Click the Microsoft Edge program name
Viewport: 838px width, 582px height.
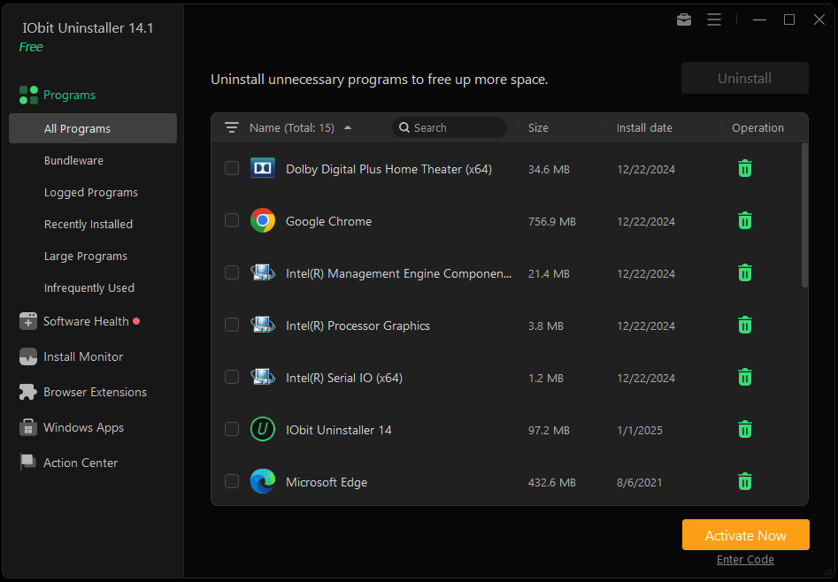pos(327,482)
